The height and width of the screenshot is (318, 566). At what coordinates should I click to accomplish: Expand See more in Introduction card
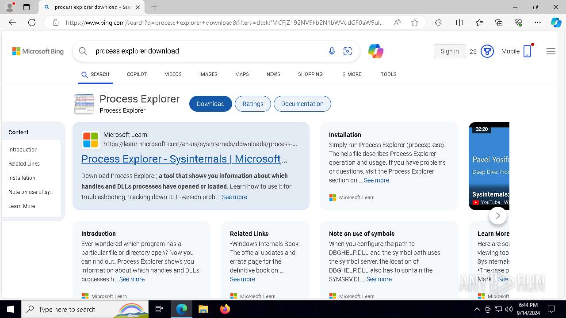coord(132,279)
